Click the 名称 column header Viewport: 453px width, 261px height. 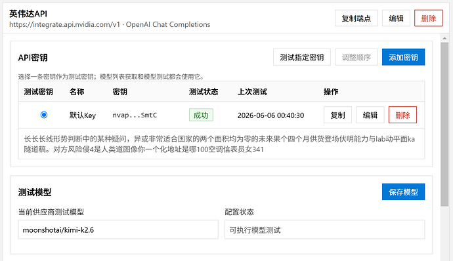point(77,92)
